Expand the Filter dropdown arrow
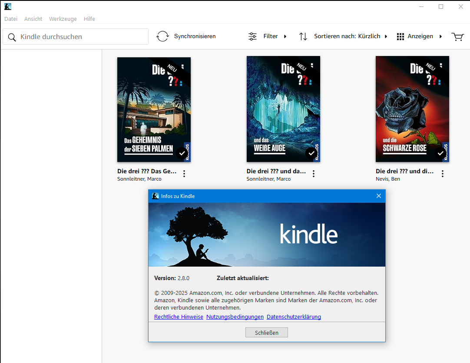This screenshot has height=363, width=470. pyautogui.click(x=285, y=36)
